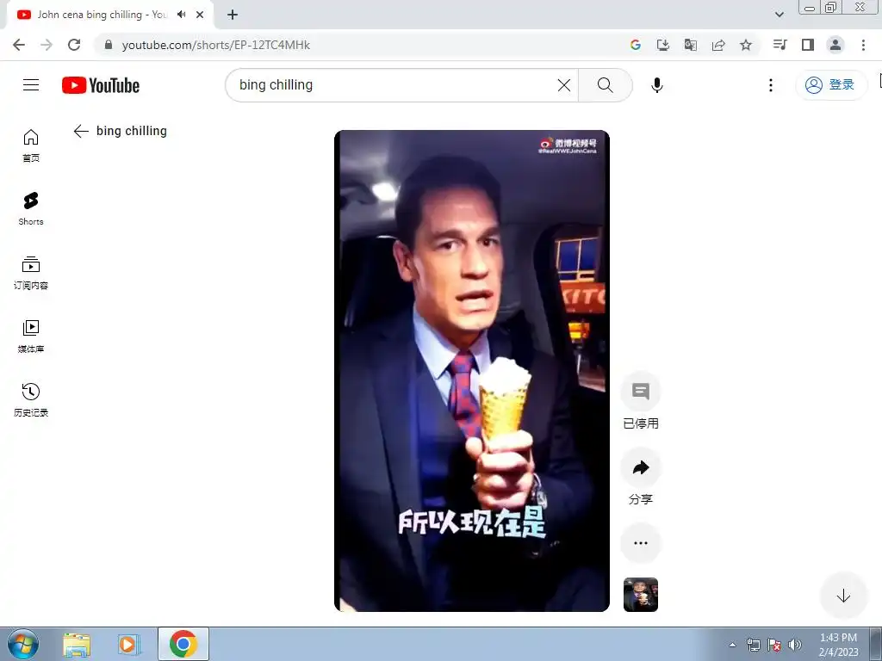Open Chrome three-dot menu
The height and width of the screenshot is (661, 882).
click(x=863, y=45)
